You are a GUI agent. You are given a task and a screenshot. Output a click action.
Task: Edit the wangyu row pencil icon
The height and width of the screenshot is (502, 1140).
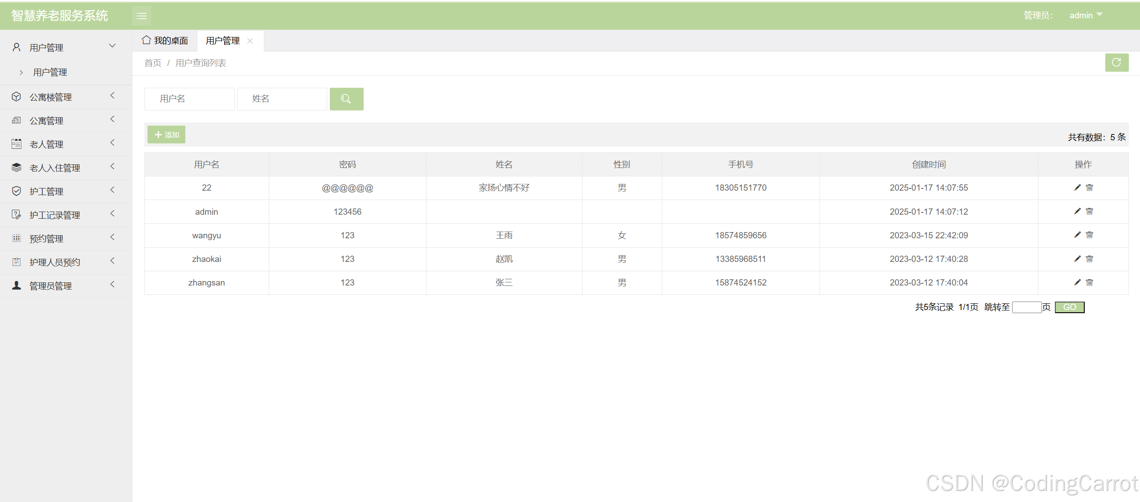1077,235
